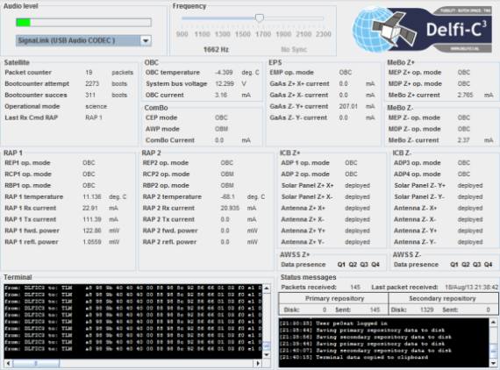Click the frequency slider thumb
500x370 pixels.
260,18
